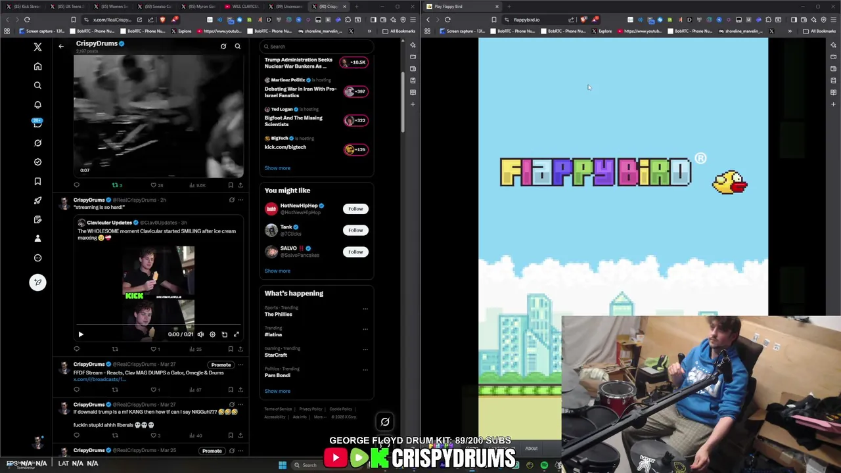841x473 pixels.
Task: Switch to the UK Teens tab
Action: click(67, 7)
